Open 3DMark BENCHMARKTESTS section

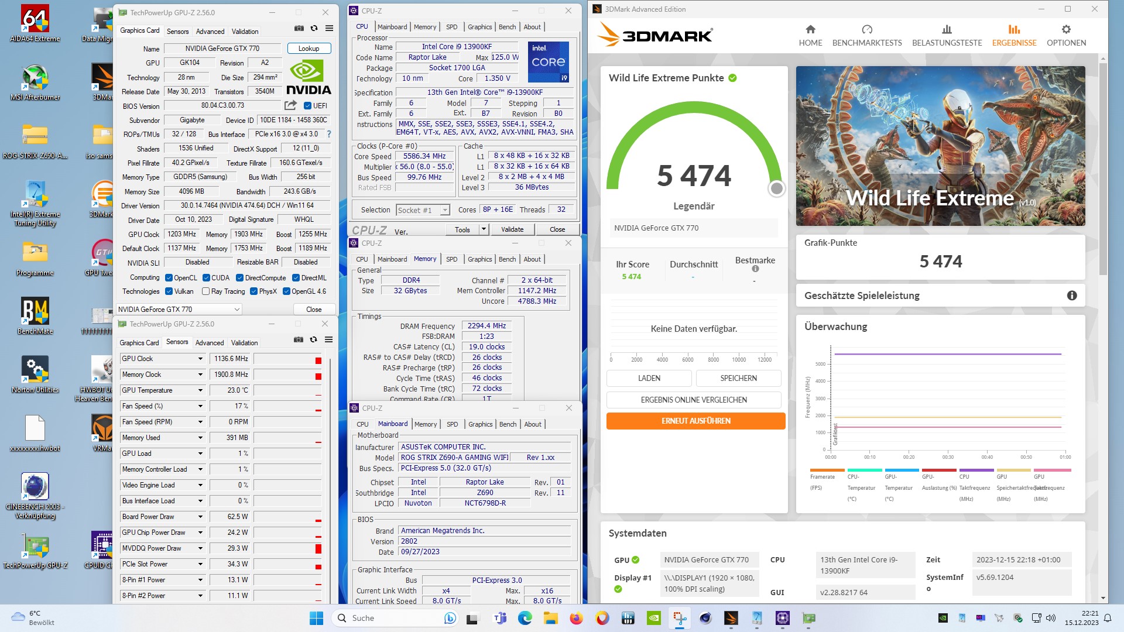point(867,36)
